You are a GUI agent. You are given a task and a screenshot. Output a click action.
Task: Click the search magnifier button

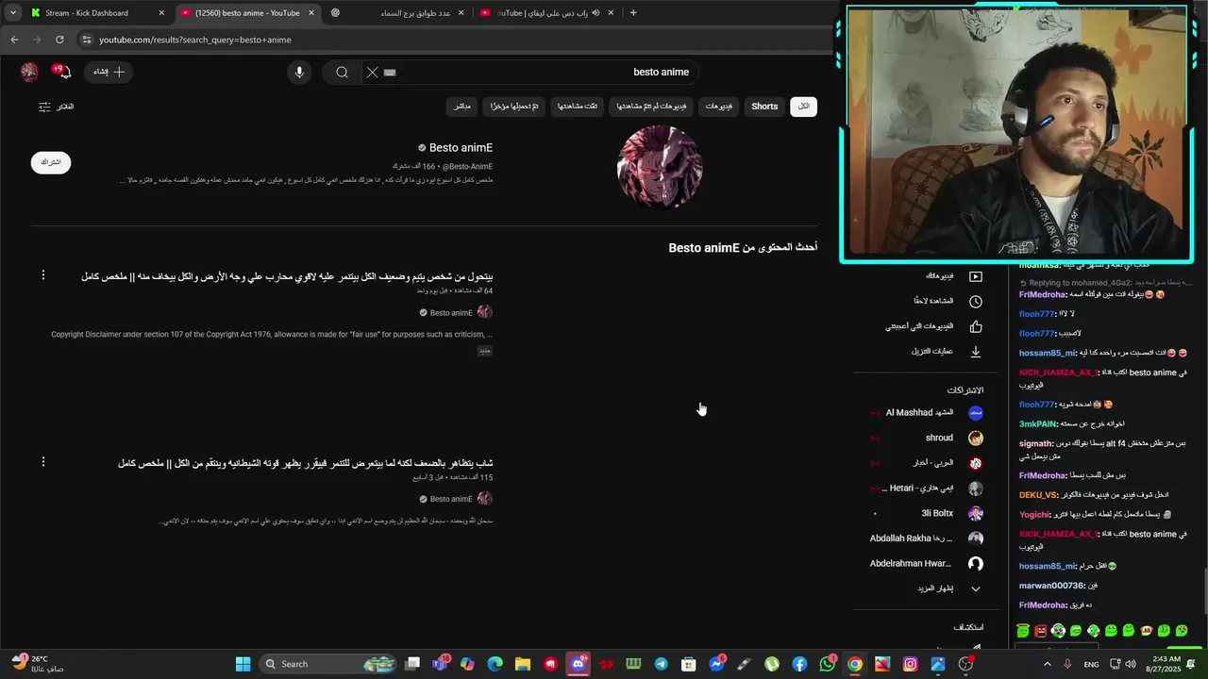coord(342,72)
